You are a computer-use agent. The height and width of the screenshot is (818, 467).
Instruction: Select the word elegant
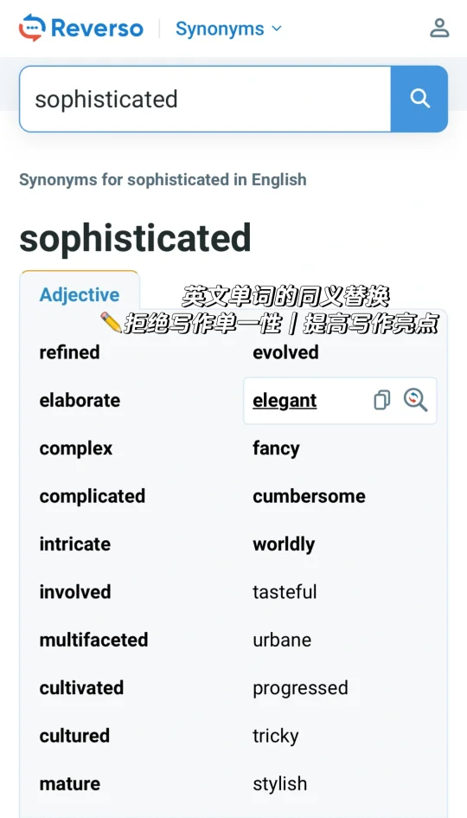point(285,401)
